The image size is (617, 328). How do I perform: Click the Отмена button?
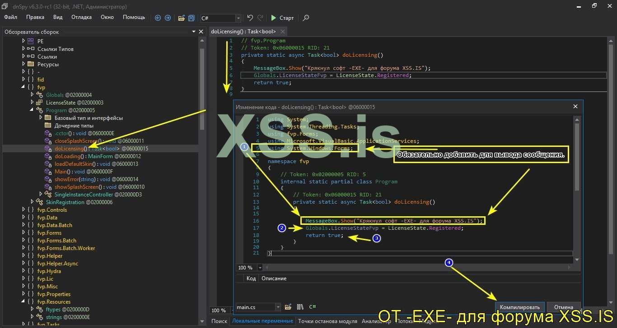click(564, 307)
